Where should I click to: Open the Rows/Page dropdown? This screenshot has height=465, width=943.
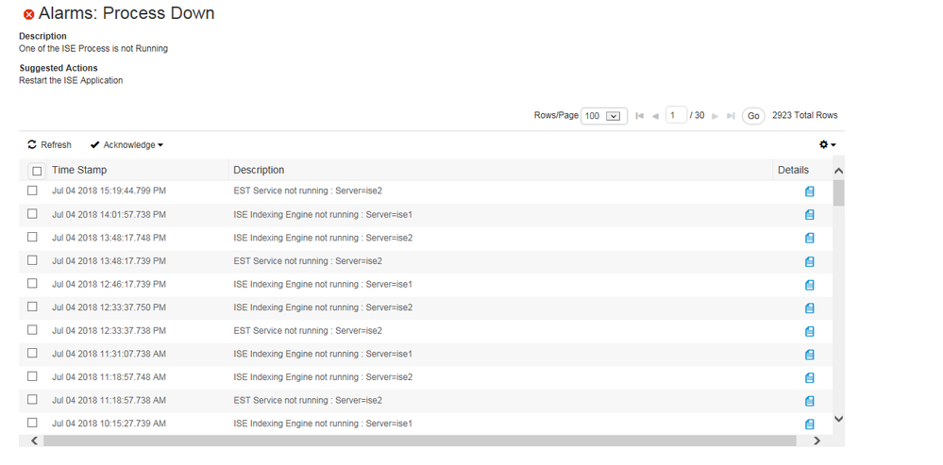click(604, 116)
